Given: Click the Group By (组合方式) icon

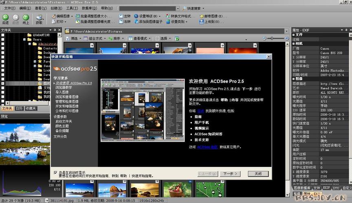Looking at the screenshot, I should [x=86, y=39].
